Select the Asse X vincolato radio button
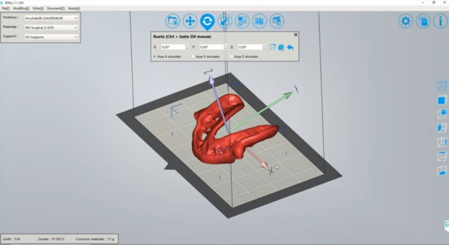This screenshot has width=449, height=245. click(155, 57)
